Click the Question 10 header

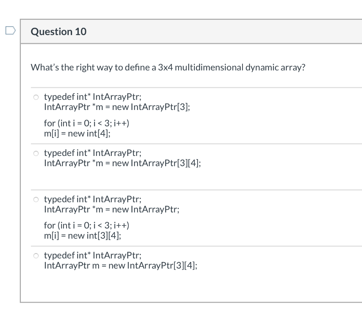[x=58, y=31]
